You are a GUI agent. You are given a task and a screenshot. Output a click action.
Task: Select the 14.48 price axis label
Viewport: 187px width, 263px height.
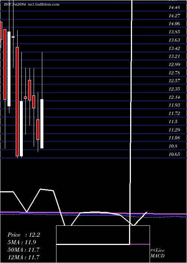(174, 8)
